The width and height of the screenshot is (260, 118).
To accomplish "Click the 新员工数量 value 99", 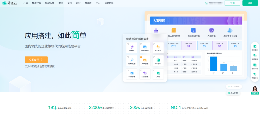I will (189, 46).
